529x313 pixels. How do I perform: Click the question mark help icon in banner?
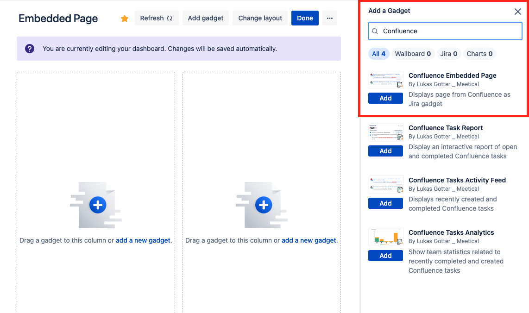click(x=30, y=49)
